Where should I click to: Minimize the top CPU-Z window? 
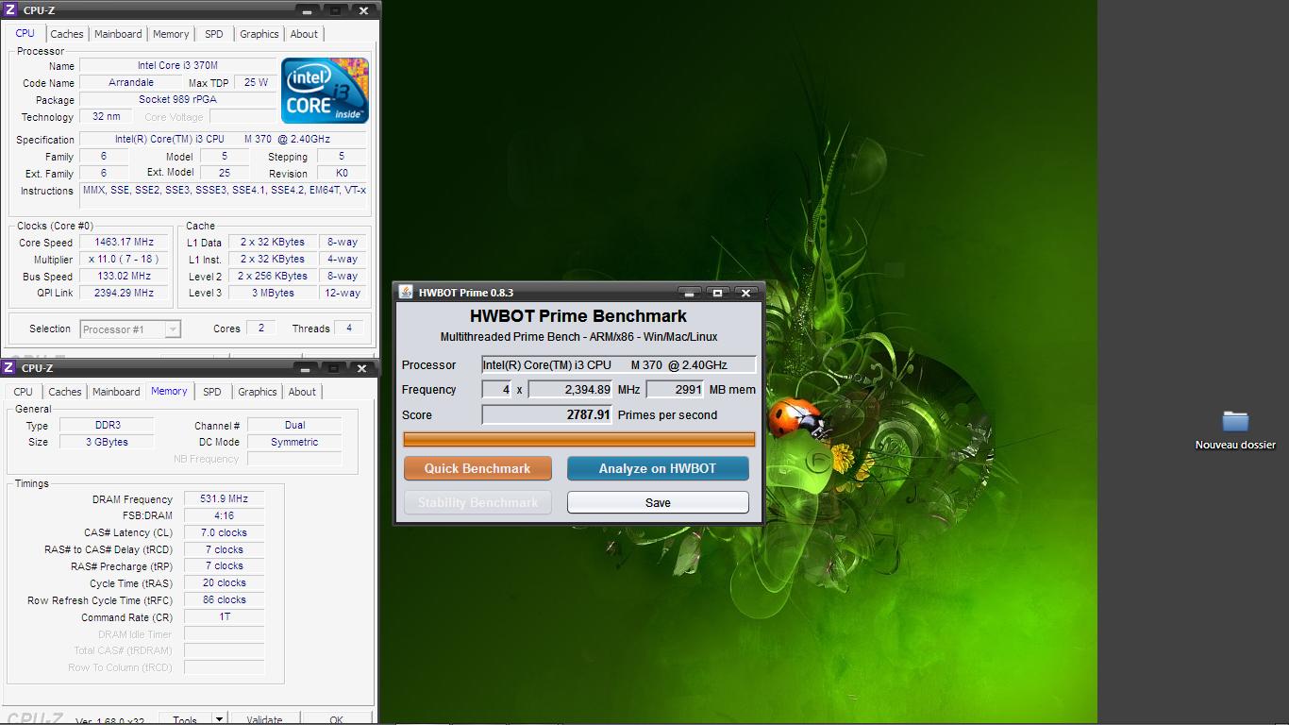pyautogui.click(x=308, y=10)
